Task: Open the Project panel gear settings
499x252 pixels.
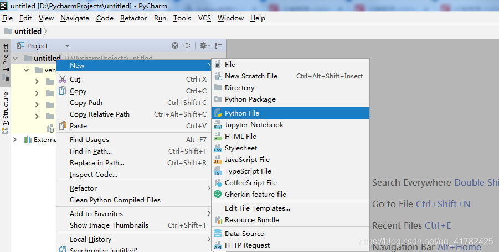Action: [204, 45]
